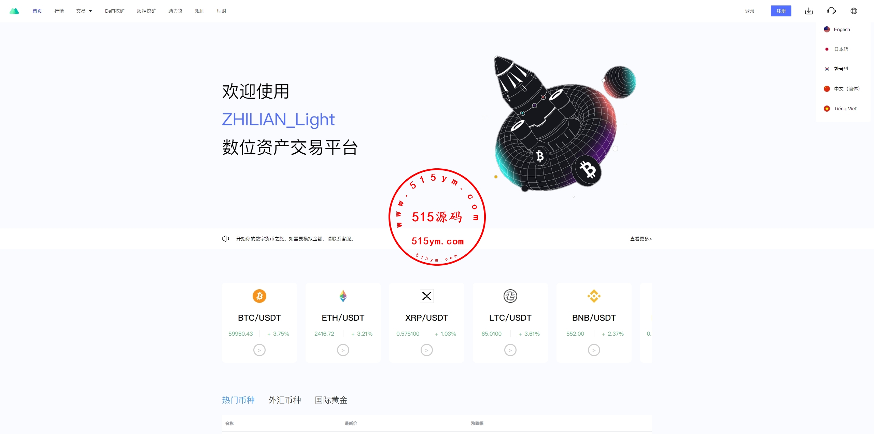The width and height of the screenshot is (874, 434).
Task: Open customer service headset icon
Action: click(831, 11)
